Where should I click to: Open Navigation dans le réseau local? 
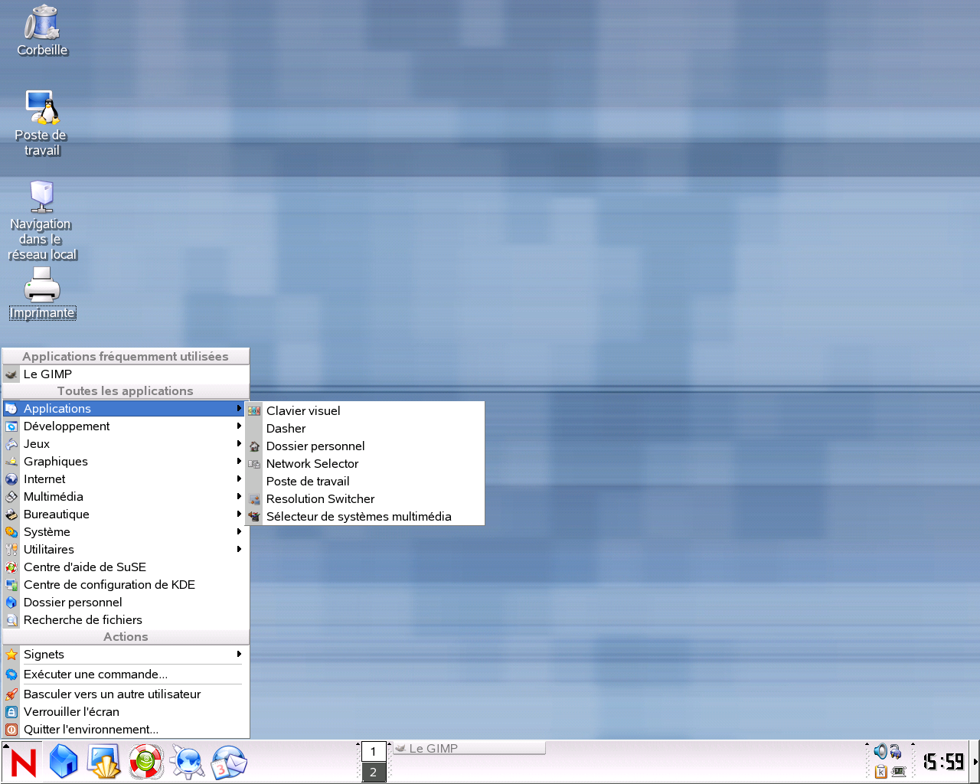(42, 199)
